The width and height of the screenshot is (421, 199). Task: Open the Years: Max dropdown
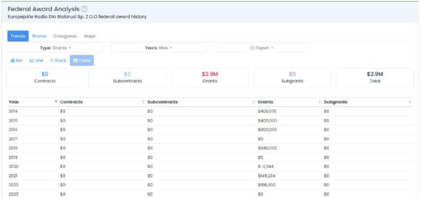click(x=158, y=48)
